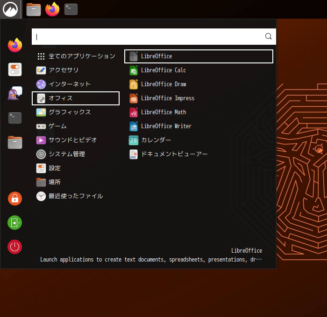327x317 pixels.
Task: Open ドキュメントビューアー application
Action: coord(199,154)
